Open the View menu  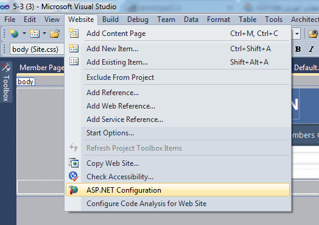[x=52, y=20]
